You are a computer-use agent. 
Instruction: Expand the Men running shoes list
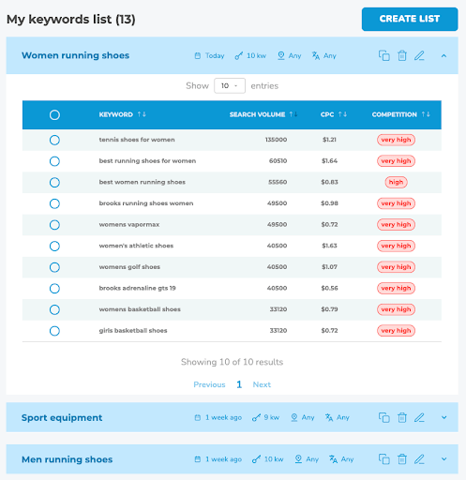[x=443, y=459]
